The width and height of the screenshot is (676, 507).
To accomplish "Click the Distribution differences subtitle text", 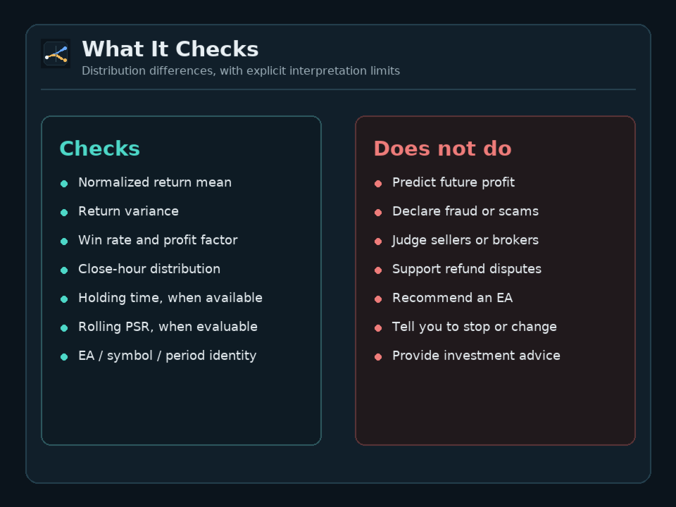I will [x=241, y=70].
